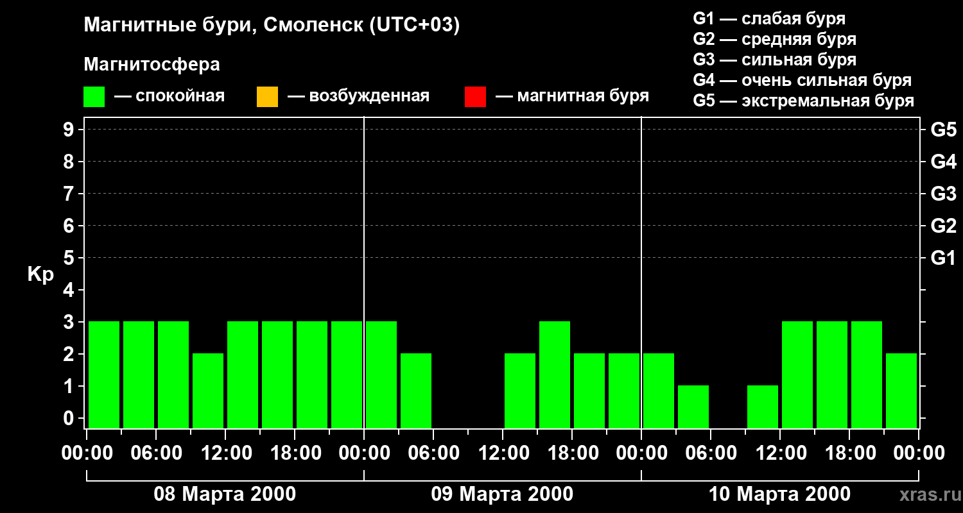The image size is (963, 513).
Task: Click the number 9 on Kp axis
Action: tap(69, 130)
